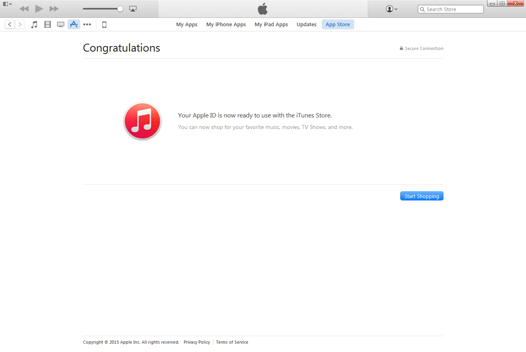Open the account user menu
This screenshot has height=352, width=526.
click(392, 9)
